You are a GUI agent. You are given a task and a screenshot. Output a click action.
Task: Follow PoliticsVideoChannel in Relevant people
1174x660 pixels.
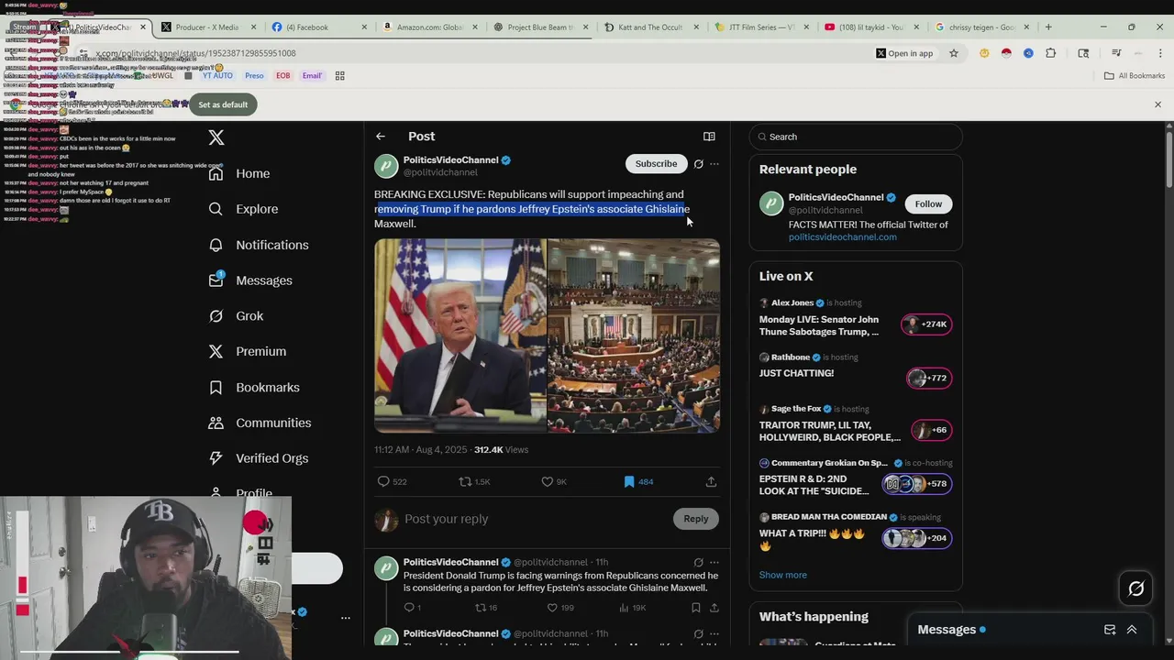point(928,203)
